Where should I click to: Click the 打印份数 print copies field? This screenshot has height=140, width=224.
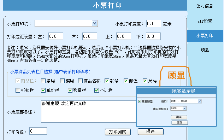[38, 131]
